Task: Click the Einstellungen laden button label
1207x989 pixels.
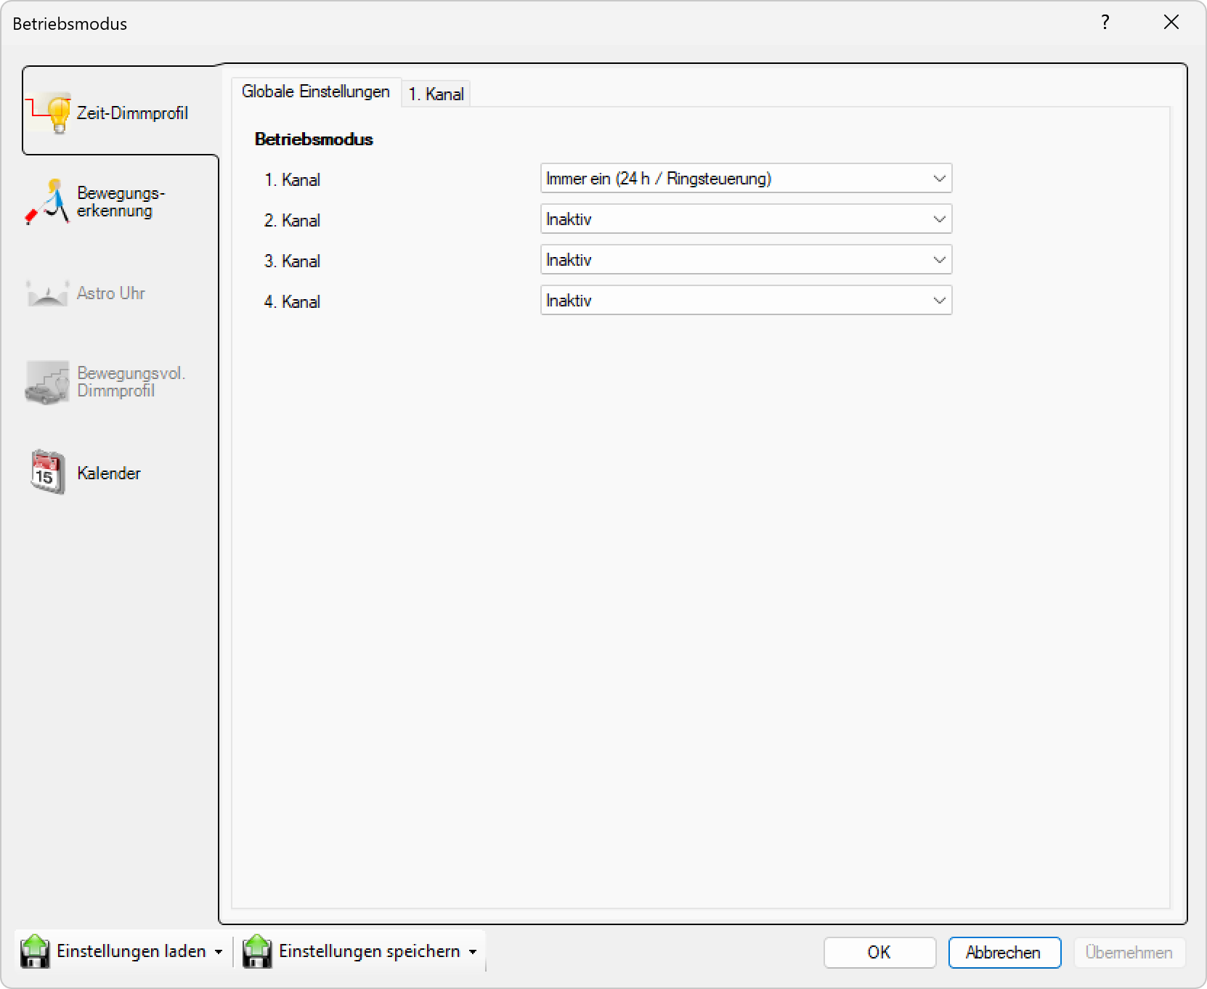Action: click(131, 951)
